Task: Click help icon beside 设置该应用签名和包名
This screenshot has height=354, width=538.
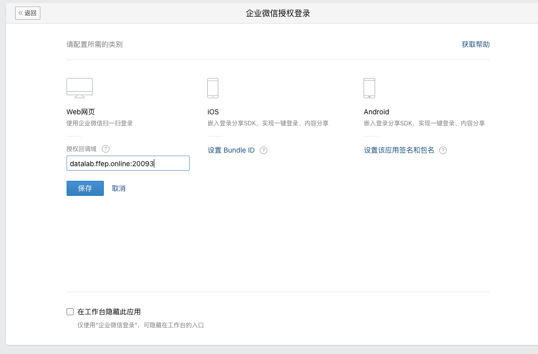Action: point(443,150)
